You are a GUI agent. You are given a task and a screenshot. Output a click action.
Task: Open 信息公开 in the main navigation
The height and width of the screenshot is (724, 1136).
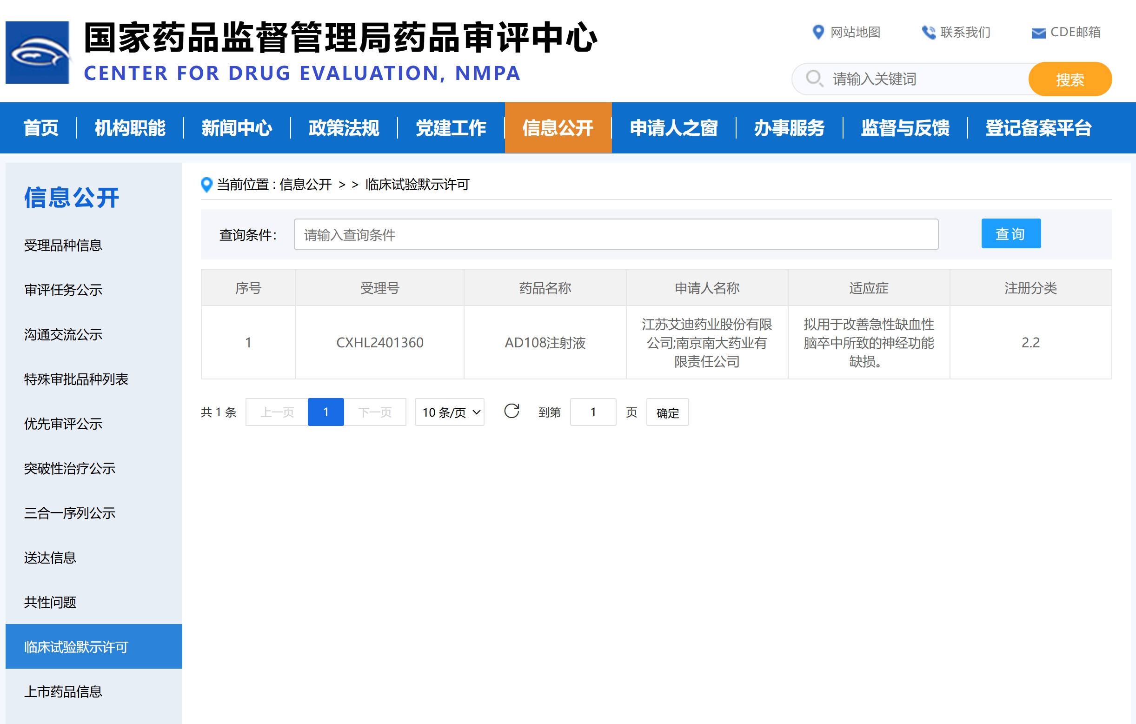pos(558,128)
